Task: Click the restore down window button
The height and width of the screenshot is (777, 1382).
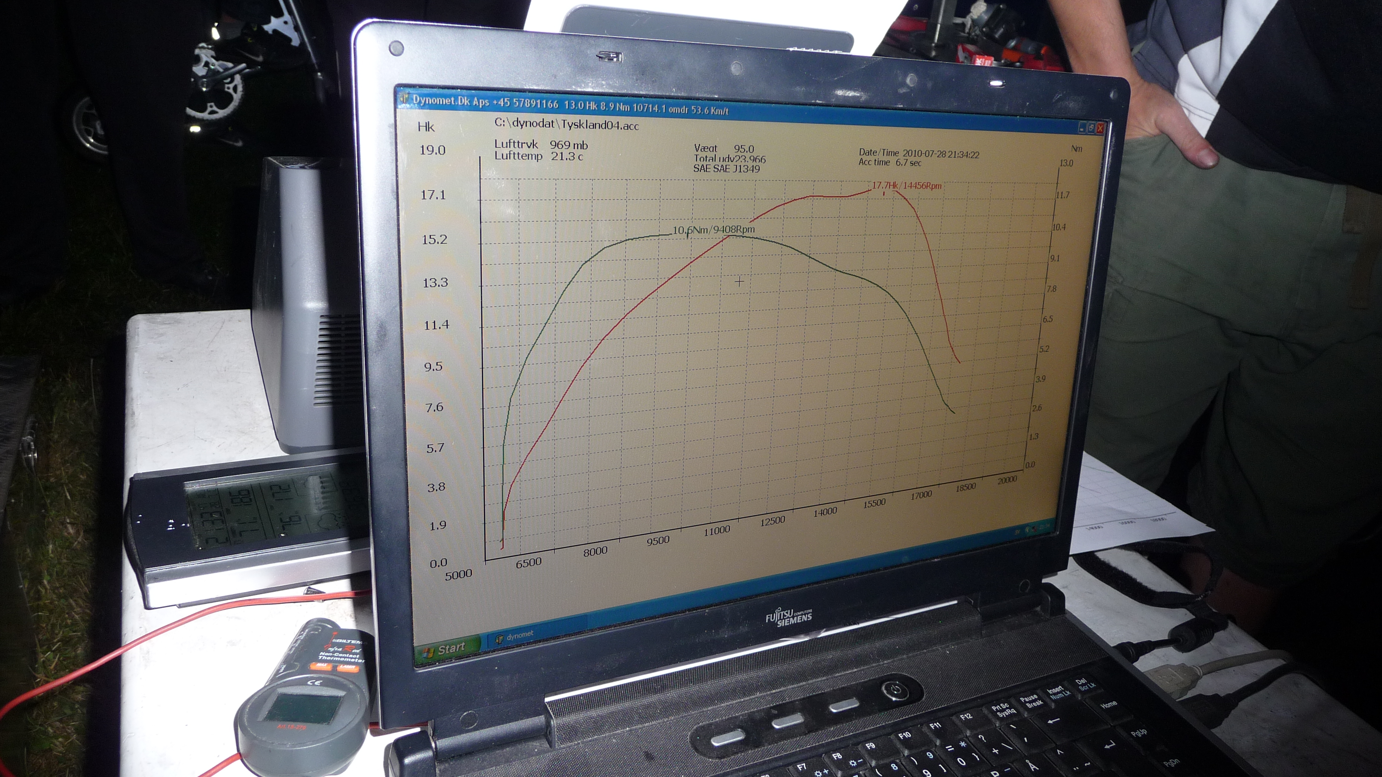Action: [x=1091, y=128]
